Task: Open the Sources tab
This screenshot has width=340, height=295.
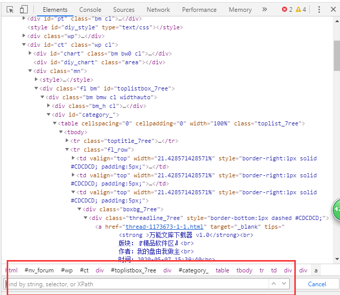Action: pos(124,10)
